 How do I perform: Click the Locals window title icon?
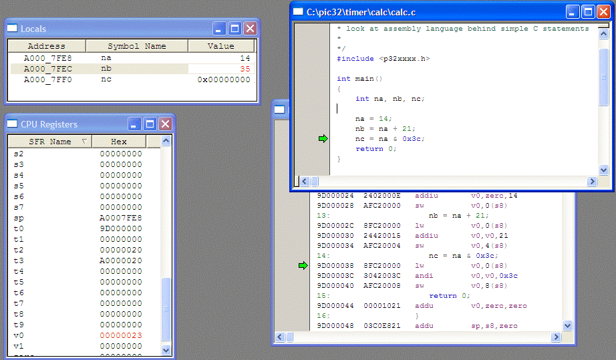[13, 29]
